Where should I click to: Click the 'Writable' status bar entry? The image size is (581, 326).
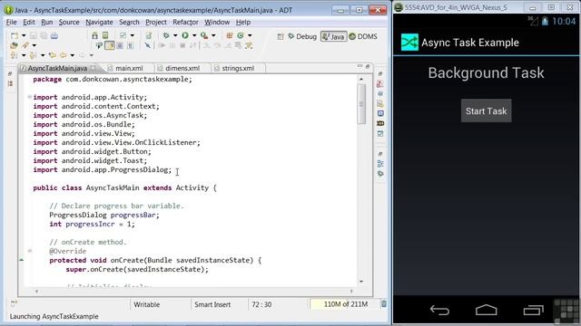coord(147,304)
